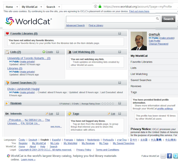Image resolution: width=178 pixels, height=164 pixels.
Task: Open the University of Toronto Robarts list
Action: [29, 58]
